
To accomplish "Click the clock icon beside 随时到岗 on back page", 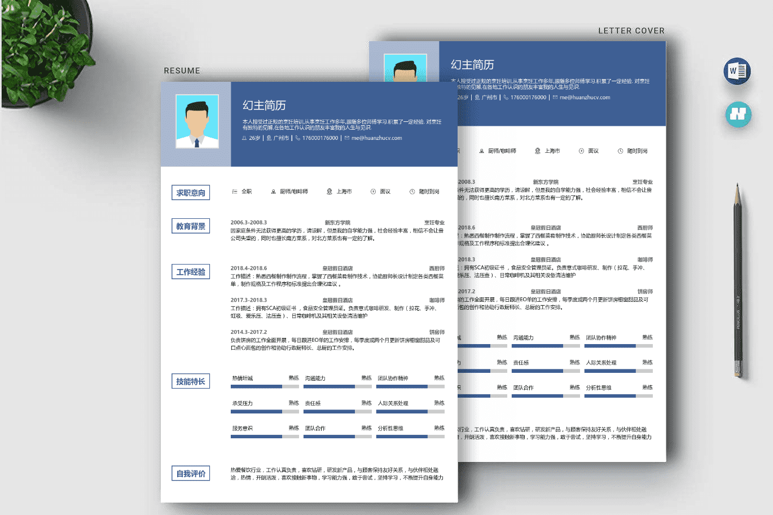I will 621,151.
